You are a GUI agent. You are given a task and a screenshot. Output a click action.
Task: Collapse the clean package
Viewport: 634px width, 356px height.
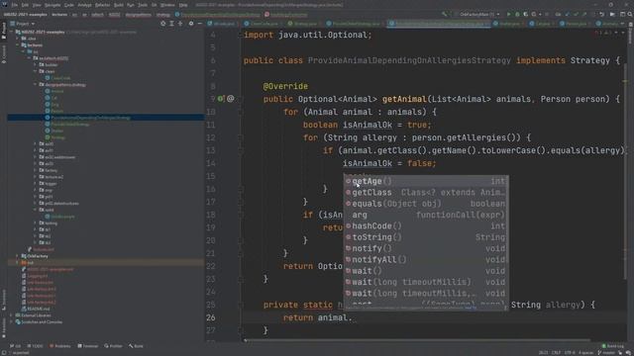tap(36, 71)
